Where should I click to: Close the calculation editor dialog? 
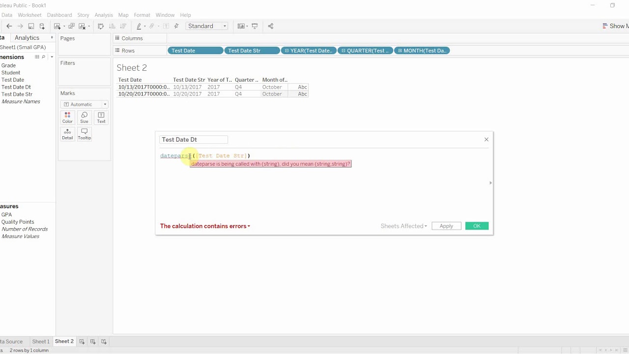[486, 140]
